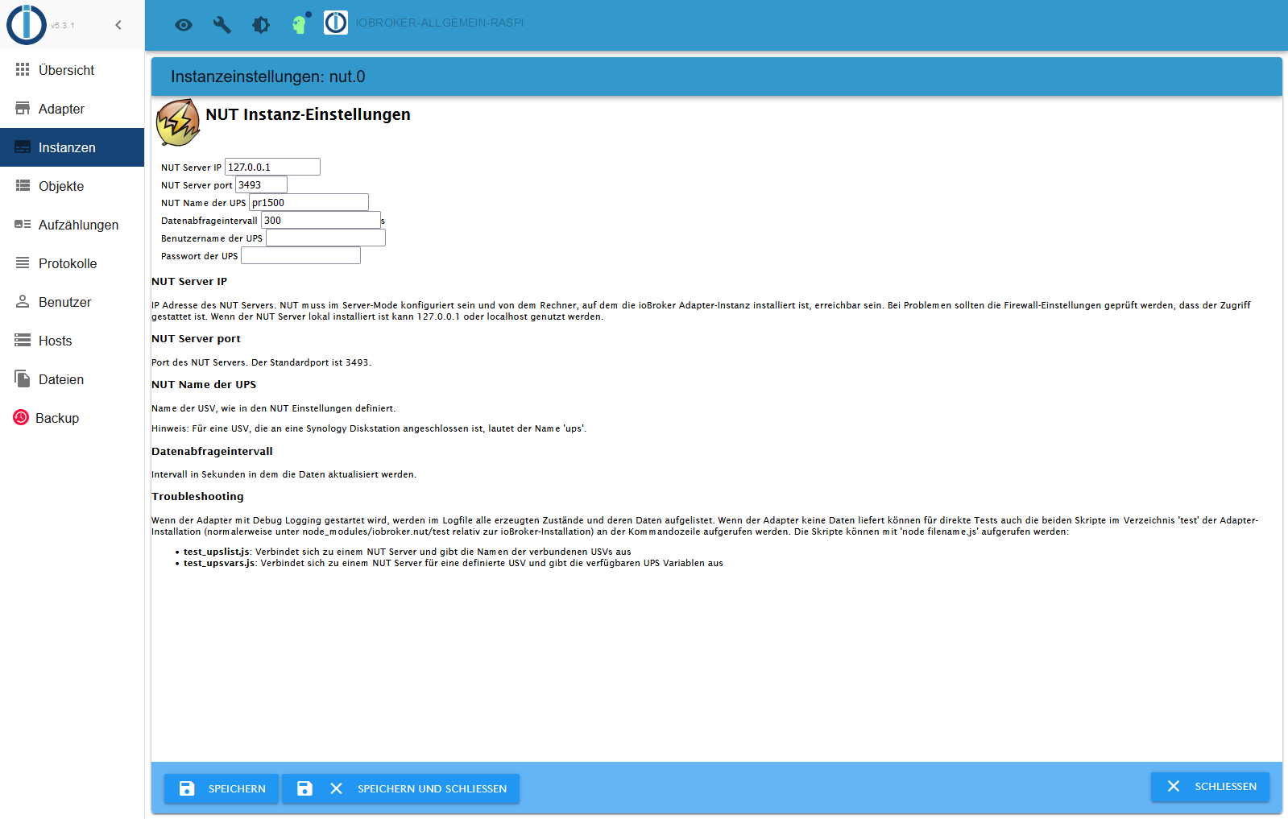Viewport: 1288px width, 819px height.
Task: Go to the Adapter section
Action: (72, 109)
